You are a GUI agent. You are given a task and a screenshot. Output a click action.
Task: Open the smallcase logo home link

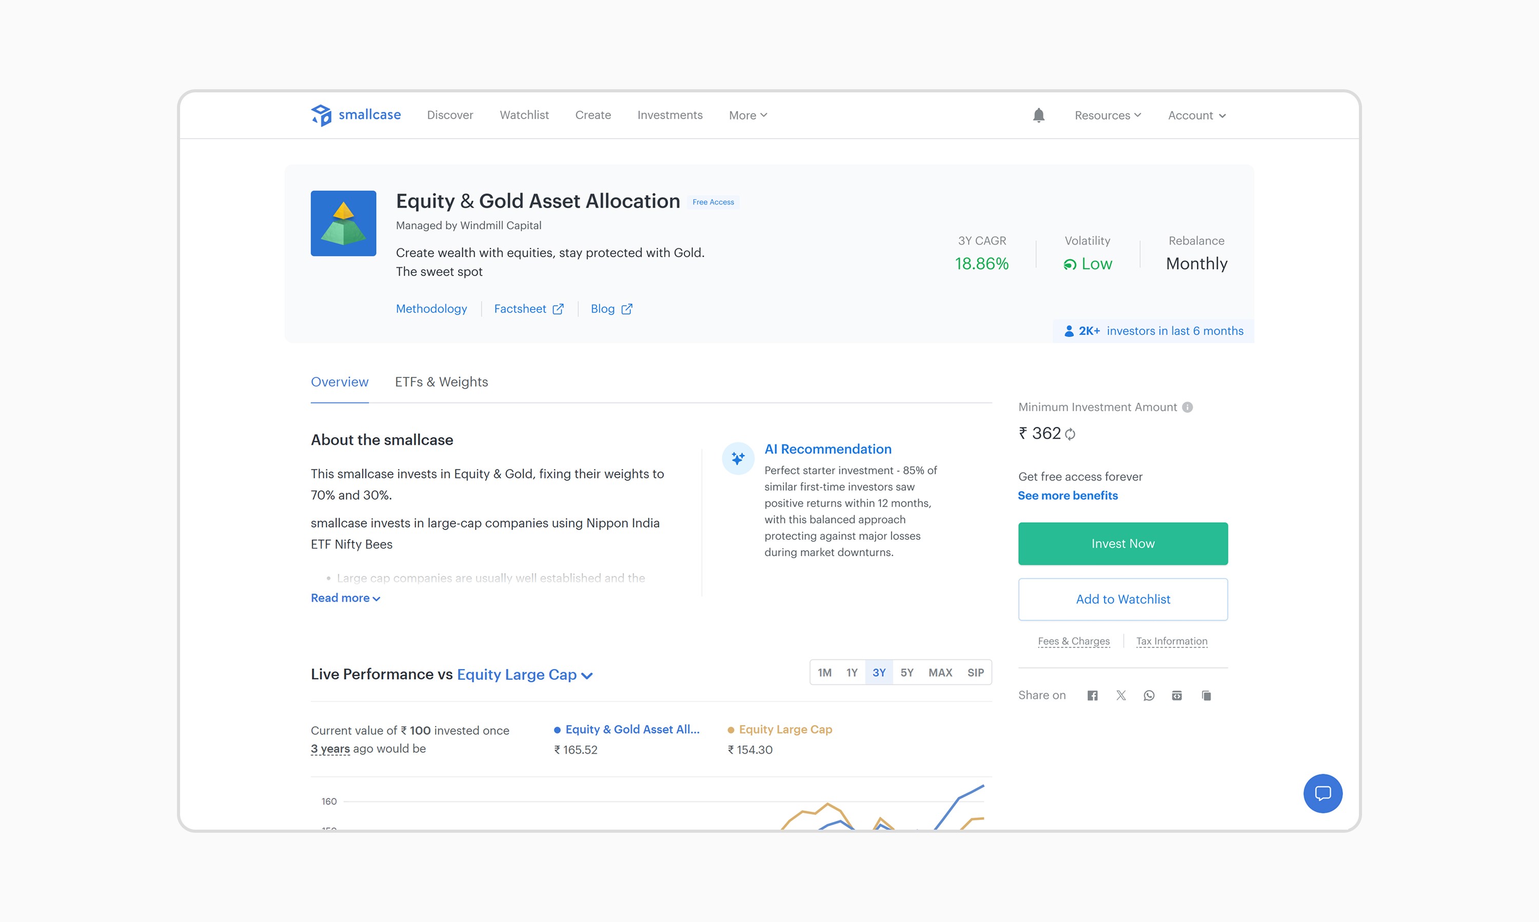(356, 115)
